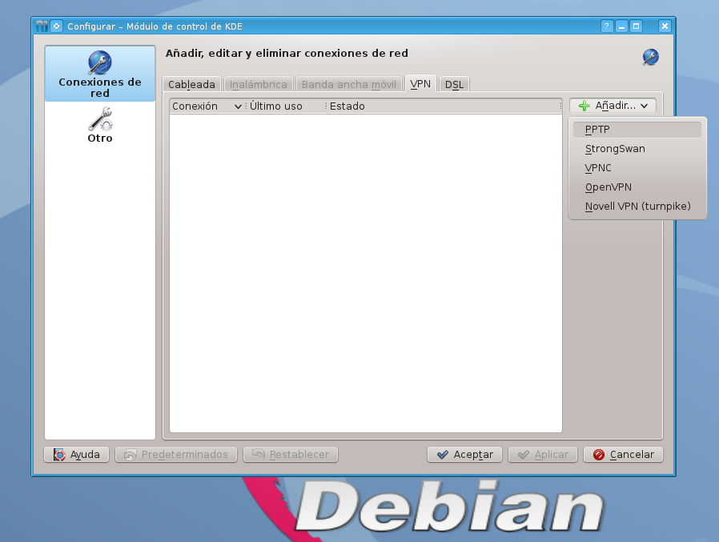Switch to Banda ancha móvil tab
Image resolution: width=719 pixels, height=542 pixels.
348,84
